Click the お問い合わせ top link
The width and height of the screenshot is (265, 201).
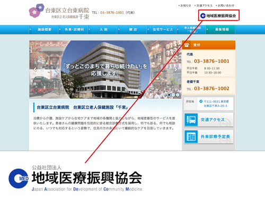[x=225, y=6]
